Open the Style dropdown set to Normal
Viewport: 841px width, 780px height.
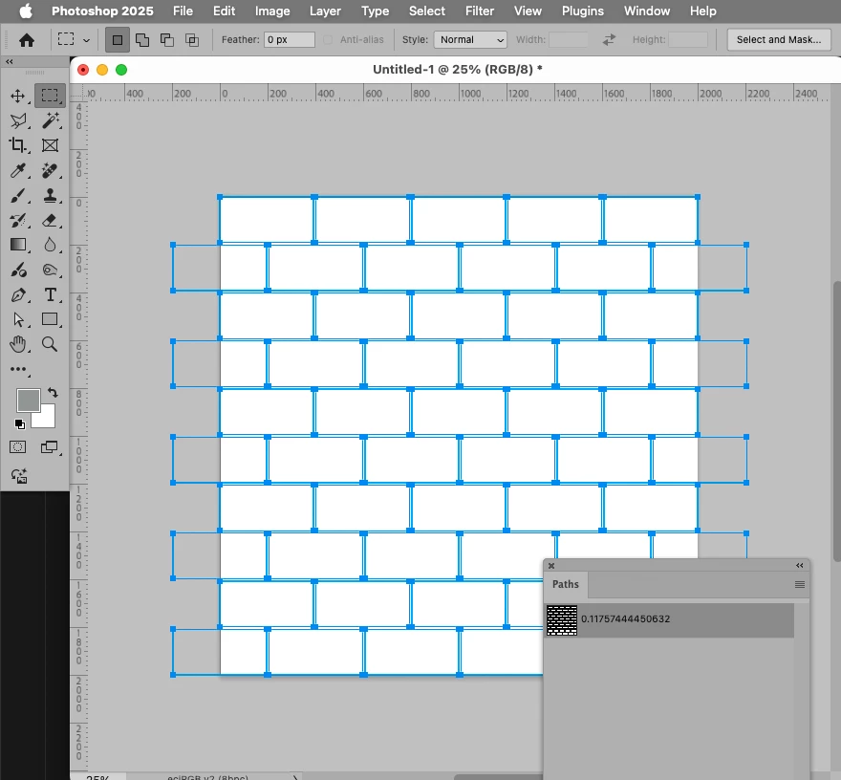(x=470, y=40)
